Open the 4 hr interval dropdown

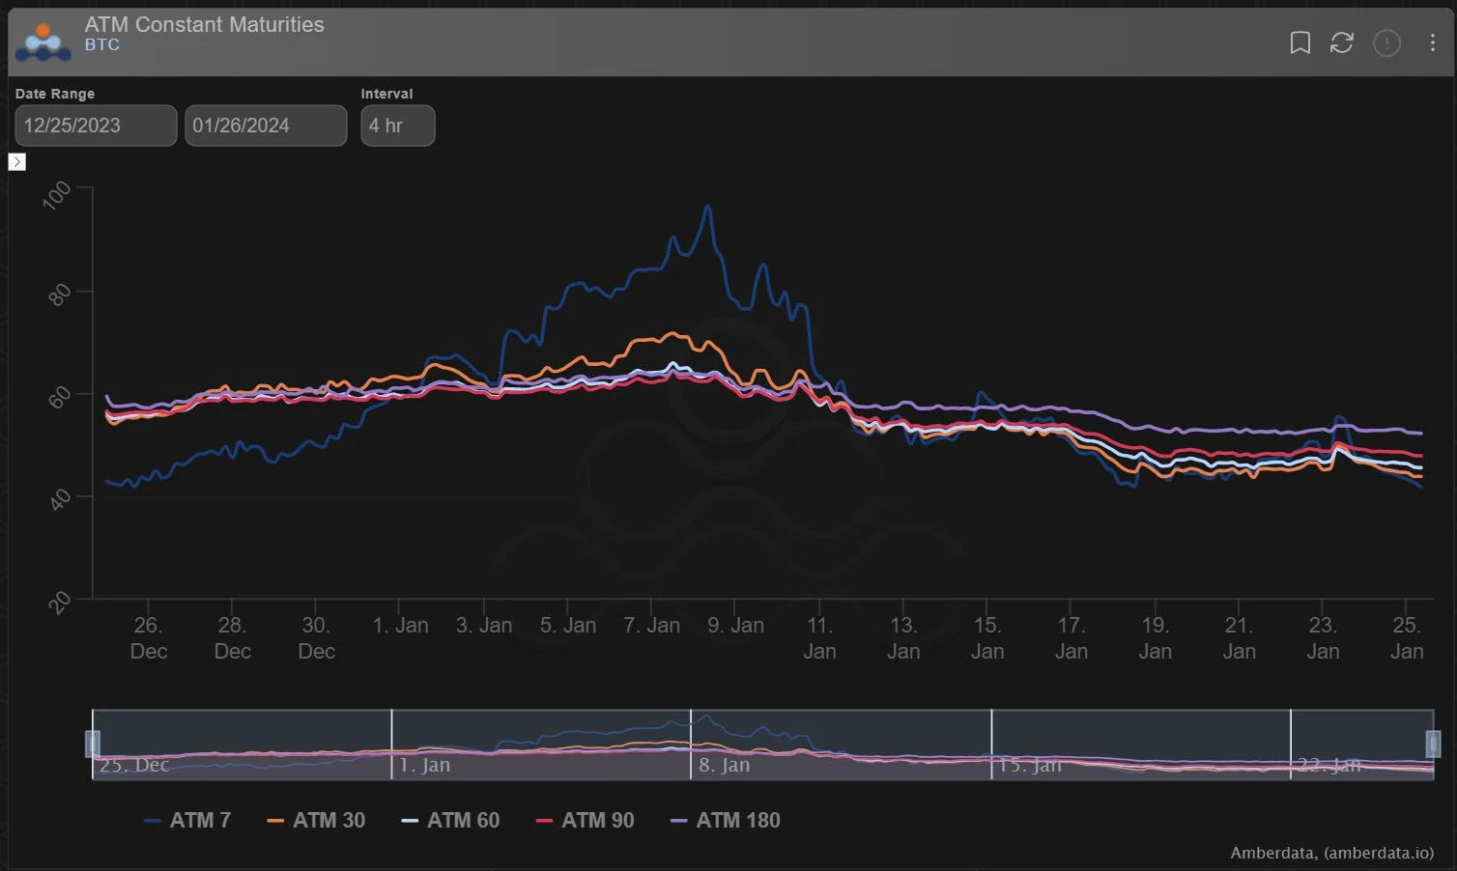(398, 126)
